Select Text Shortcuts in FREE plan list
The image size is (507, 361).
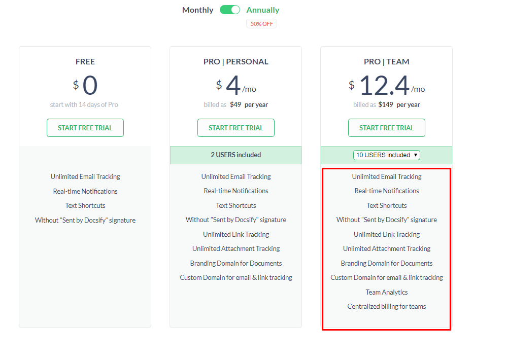(x=85, y=206)
